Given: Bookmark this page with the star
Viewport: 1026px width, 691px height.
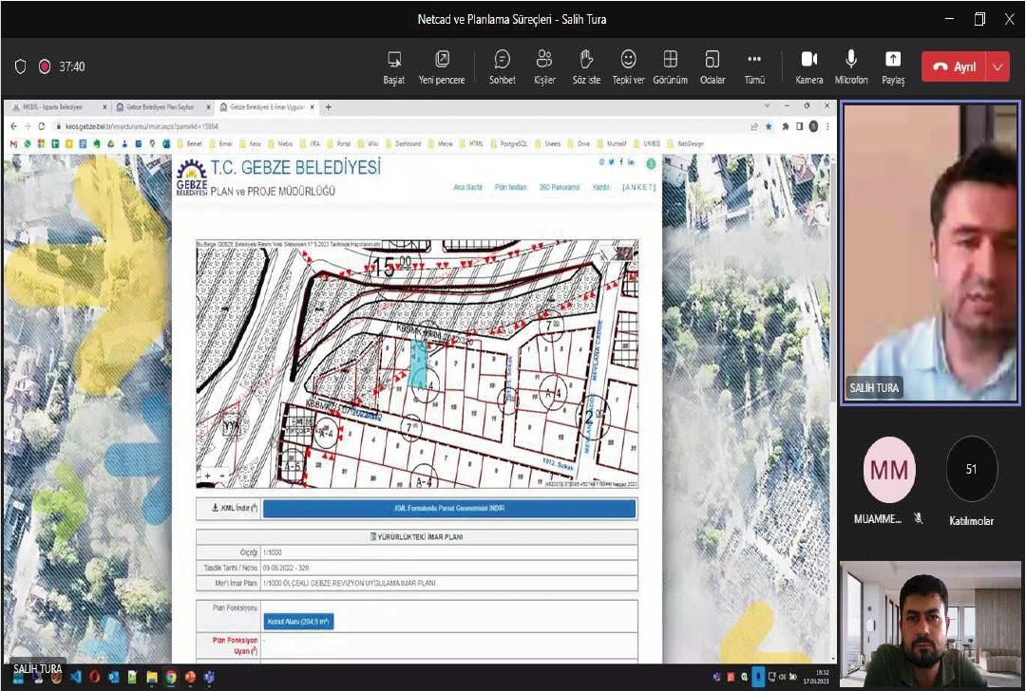Looking at the screenshot, I should point(769,126).
